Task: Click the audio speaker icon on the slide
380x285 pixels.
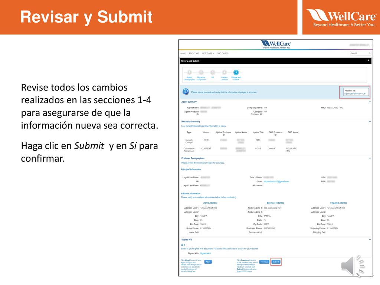Action: (353, 266)
